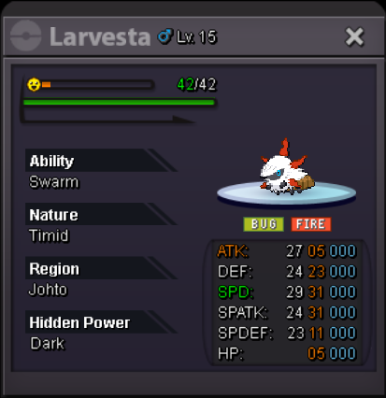The image size is (386, 398).
Task: Click the male gender symbol icon
Action: click(x=164, y=36)
